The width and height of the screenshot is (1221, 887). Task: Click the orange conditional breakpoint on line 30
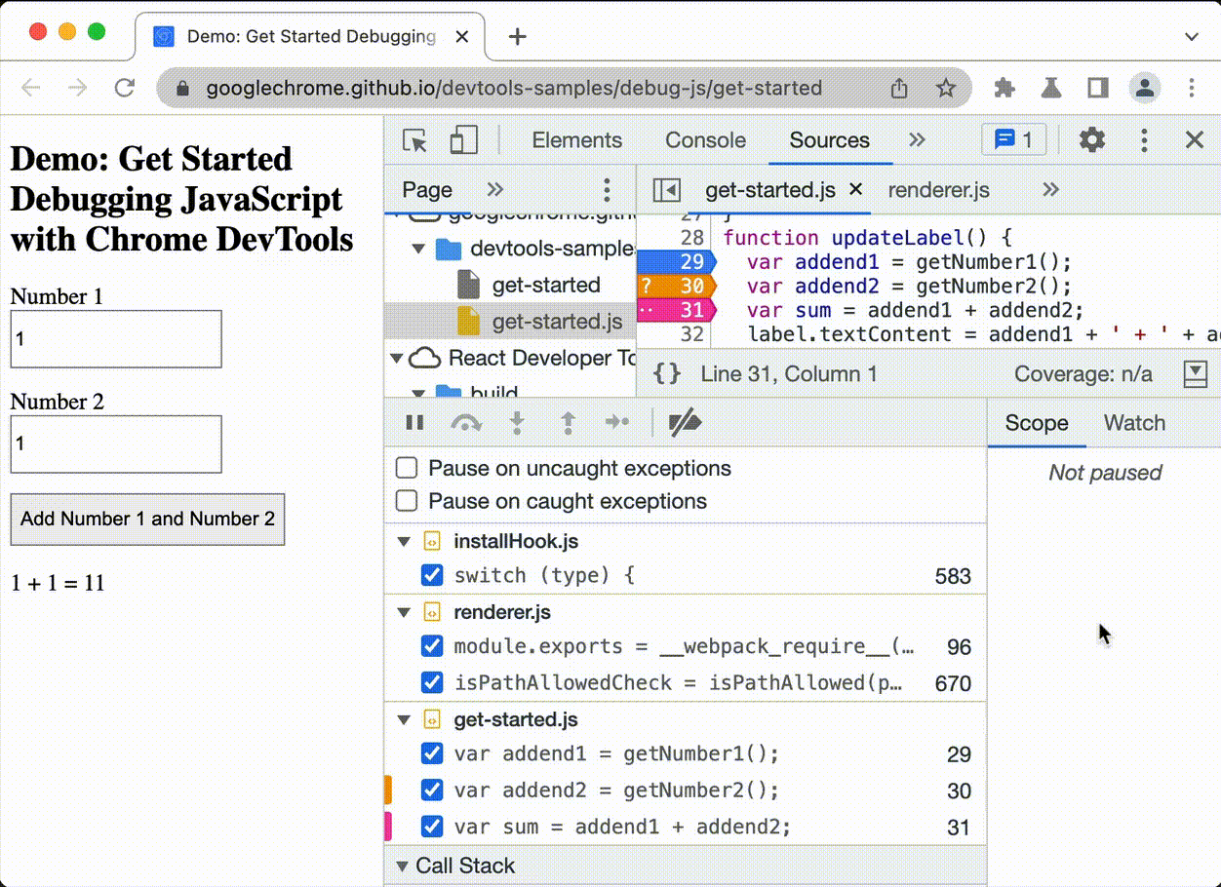(677, 287)
